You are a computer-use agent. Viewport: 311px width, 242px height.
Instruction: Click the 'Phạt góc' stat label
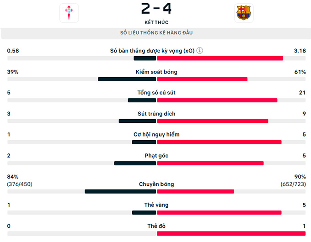click(156, 156)
